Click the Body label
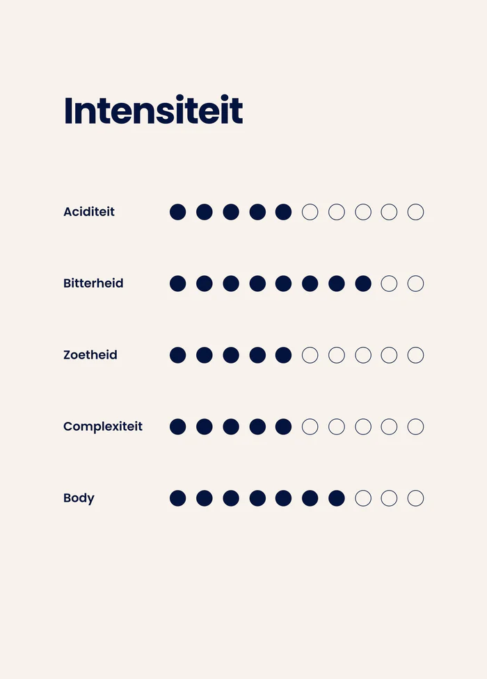Viewport: 487px width, 679px height. point(79,498)
